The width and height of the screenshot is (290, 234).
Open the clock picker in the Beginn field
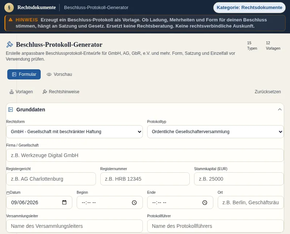(x=134, y=202)
